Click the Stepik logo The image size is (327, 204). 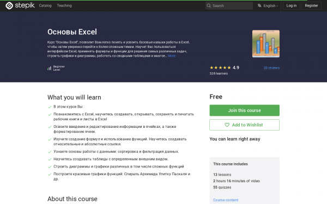(20, 5)
